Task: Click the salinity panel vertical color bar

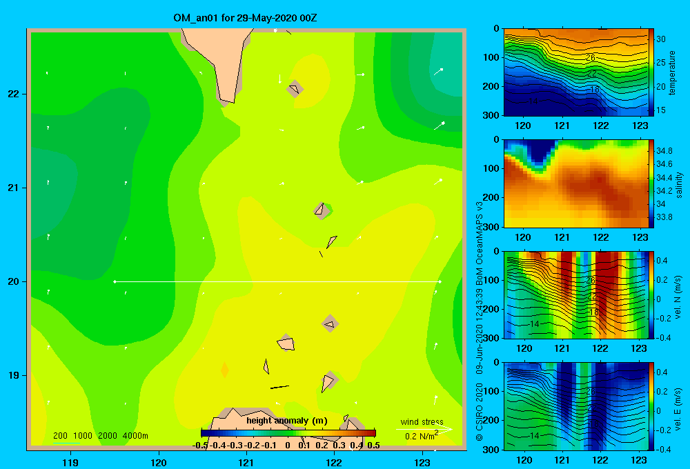Action: click(x=651, y=183)
